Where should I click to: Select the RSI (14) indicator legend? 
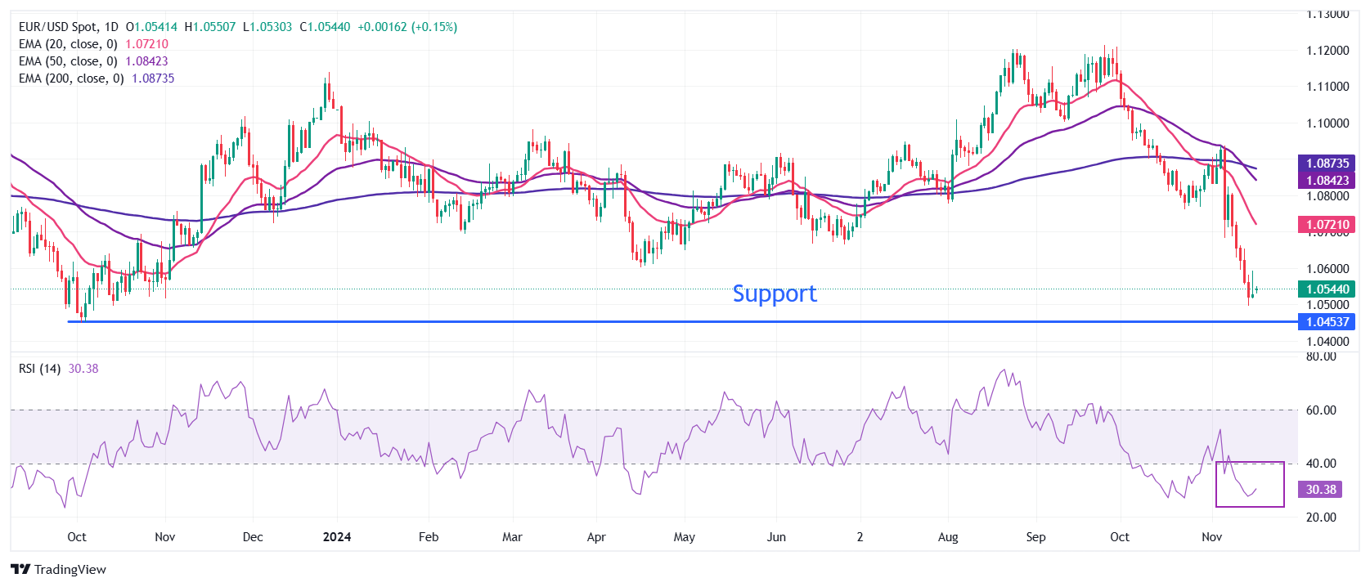pyautogui.click(x=39, y=369)
